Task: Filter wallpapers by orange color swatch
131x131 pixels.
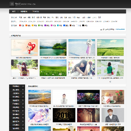Action: (x=26, y=25)
